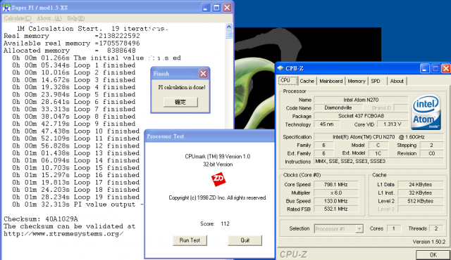Click the CPU-Z title bar icon

coord(280,68)
